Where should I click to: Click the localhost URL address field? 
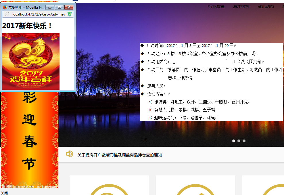39,14
